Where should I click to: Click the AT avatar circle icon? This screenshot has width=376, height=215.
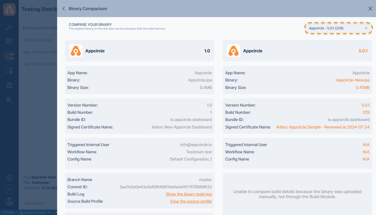[9, 190]
